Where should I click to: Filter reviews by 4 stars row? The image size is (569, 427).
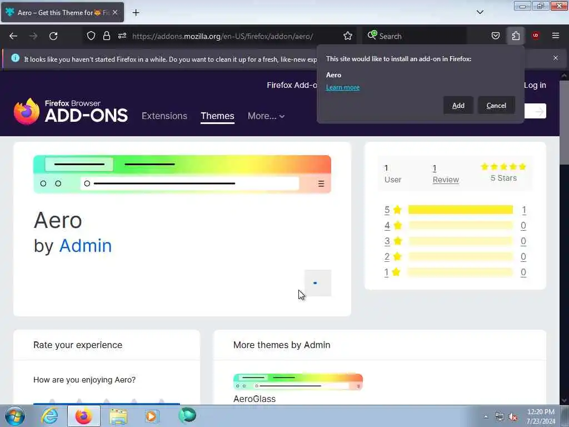(x=455, y=226)
